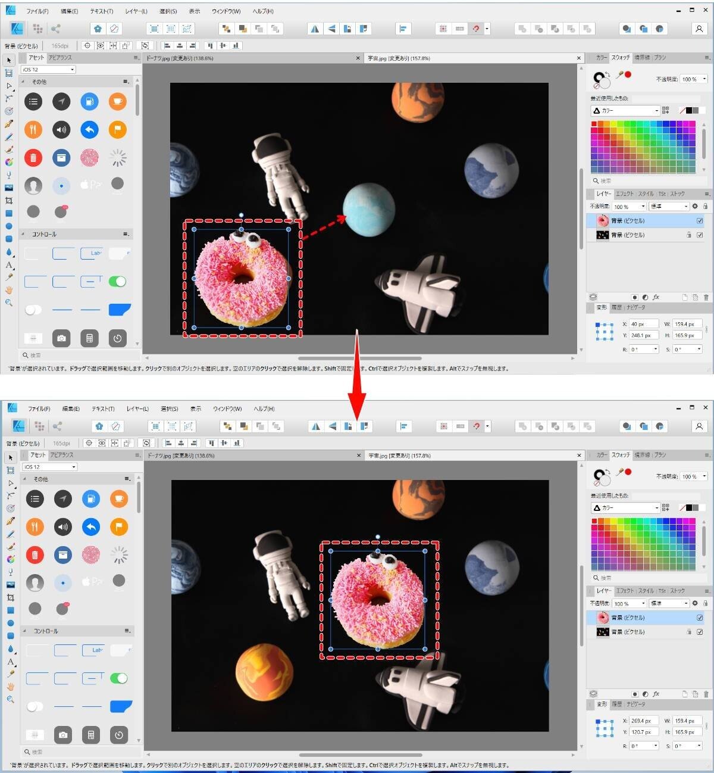Toggle visibility of space layer in bottom window
This screenshot has height=773, width=714.
[700, 632]
